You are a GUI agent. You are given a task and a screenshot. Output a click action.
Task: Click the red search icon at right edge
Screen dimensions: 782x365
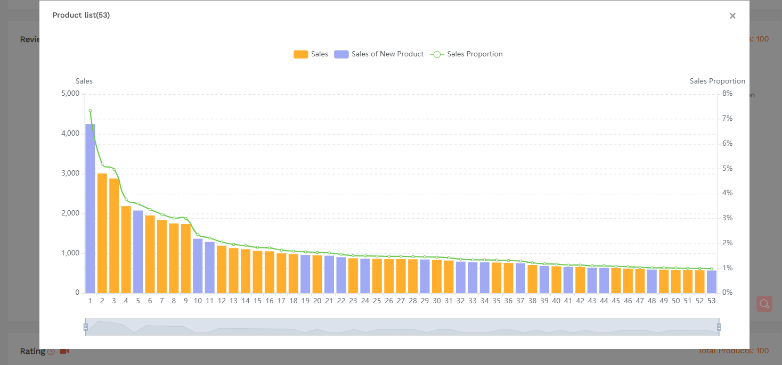[x=764, y=304]
